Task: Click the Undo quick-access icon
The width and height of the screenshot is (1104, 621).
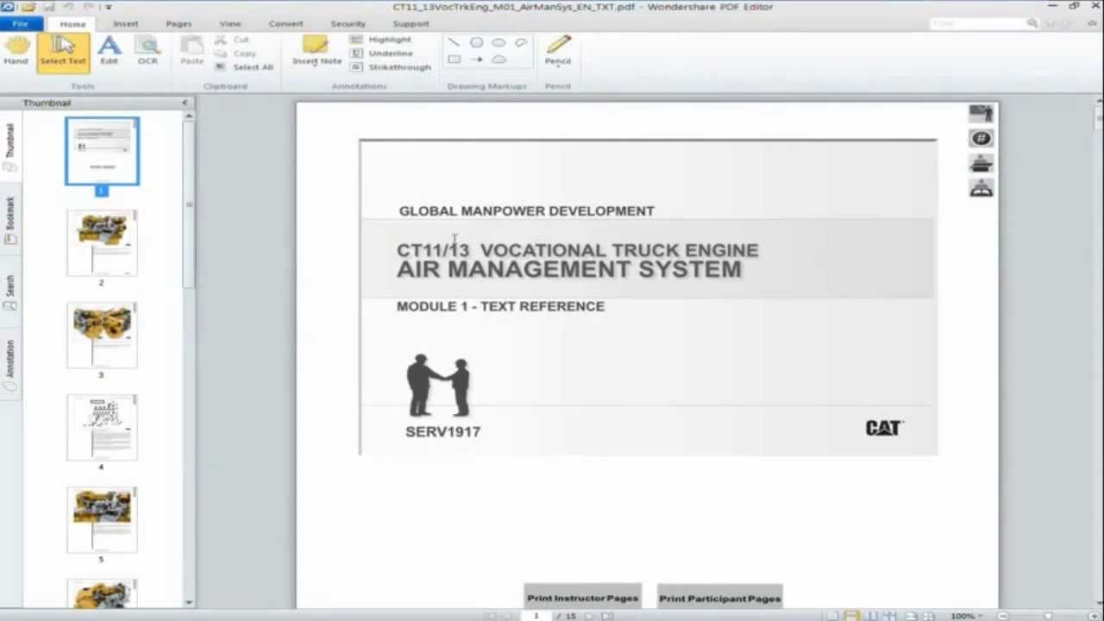Action: coord(70,7)
